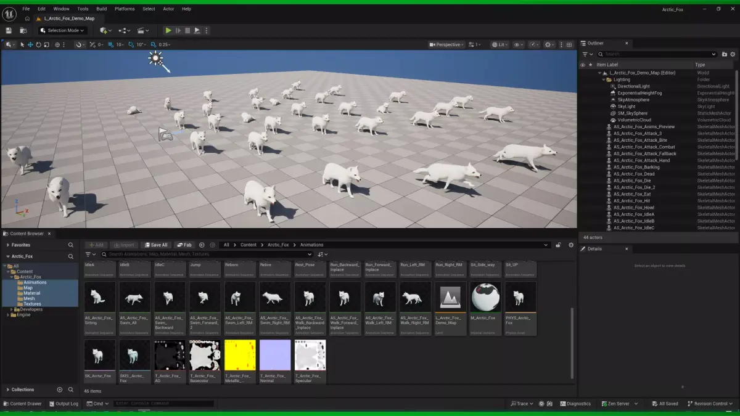740x416 pixels.
Task: Toggle the world/local coordinate globe icon
Action: (x=58, y=44)
